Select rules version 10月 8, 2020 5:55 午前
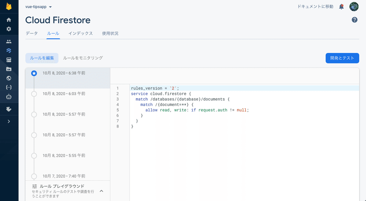This screenshot has height=201, width=366. click(x=64, y=155)
